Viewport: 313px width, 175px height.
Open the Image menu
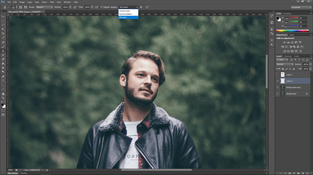coord(22,2)
